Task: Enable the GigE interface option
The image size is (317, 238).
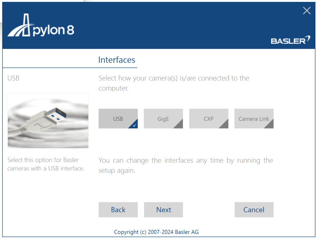Action: point(163,119)
